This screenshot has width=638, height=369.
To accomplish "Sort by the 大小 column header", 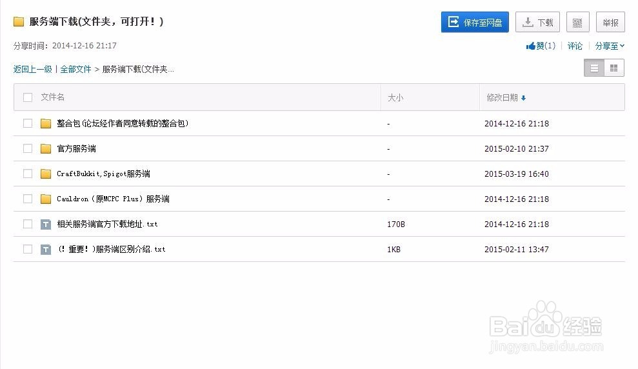I will click(x=395, y=97).
